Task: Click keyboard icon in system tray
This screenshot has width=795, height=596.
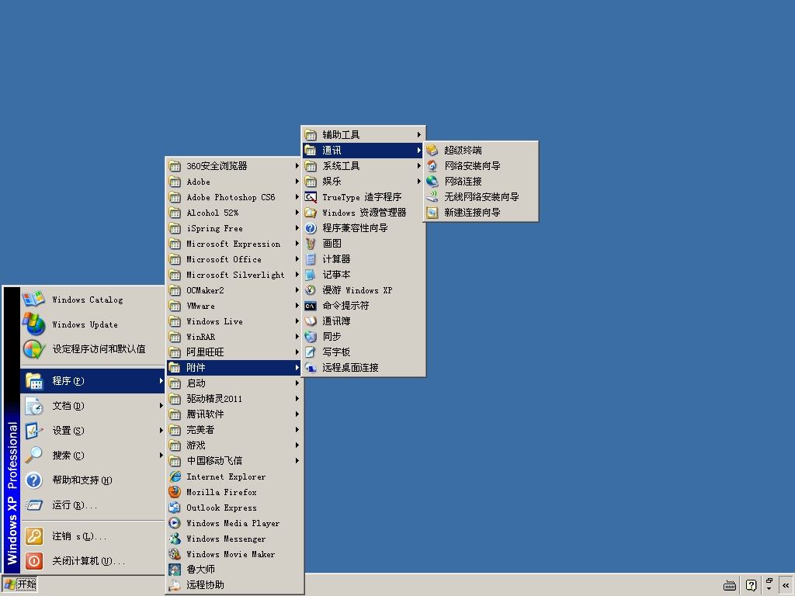Action: (730, 585)
